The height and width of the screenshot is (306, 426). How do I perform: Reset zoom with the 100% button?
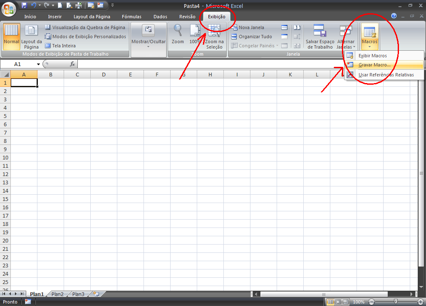coord(195,35)
